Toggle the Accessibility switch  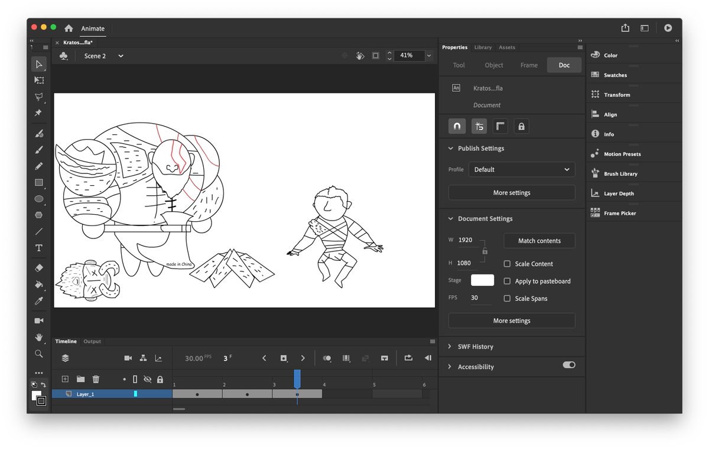pos(569,365)
